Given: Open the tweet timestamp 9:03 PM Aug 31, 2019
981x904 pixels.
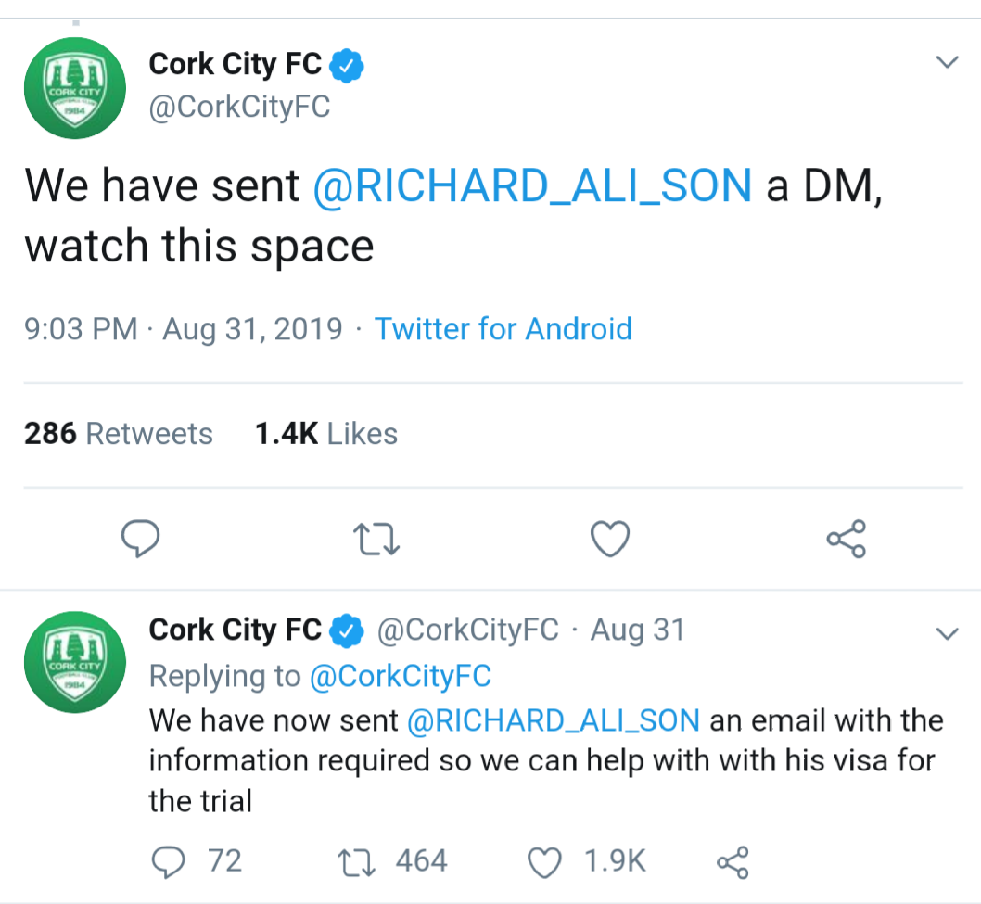Looking at the screenshot, I should coord(184,329).
